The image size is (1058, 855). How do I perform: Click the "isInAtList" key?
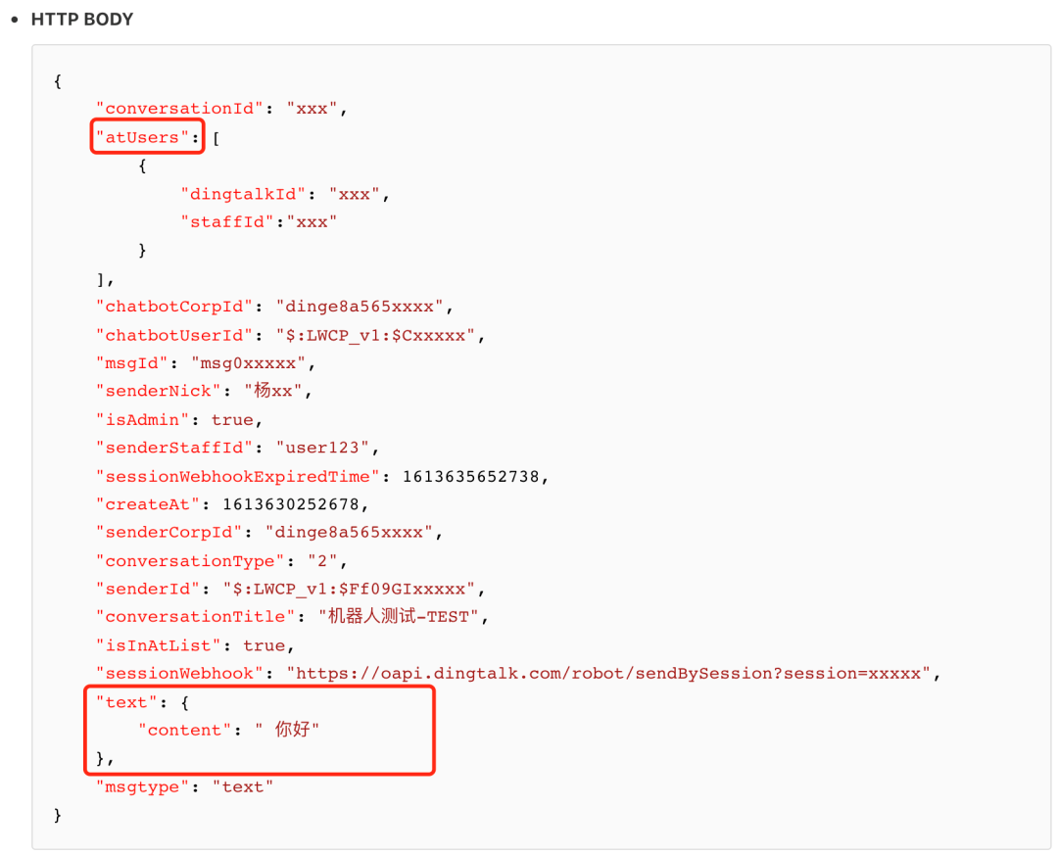point(159,645)
